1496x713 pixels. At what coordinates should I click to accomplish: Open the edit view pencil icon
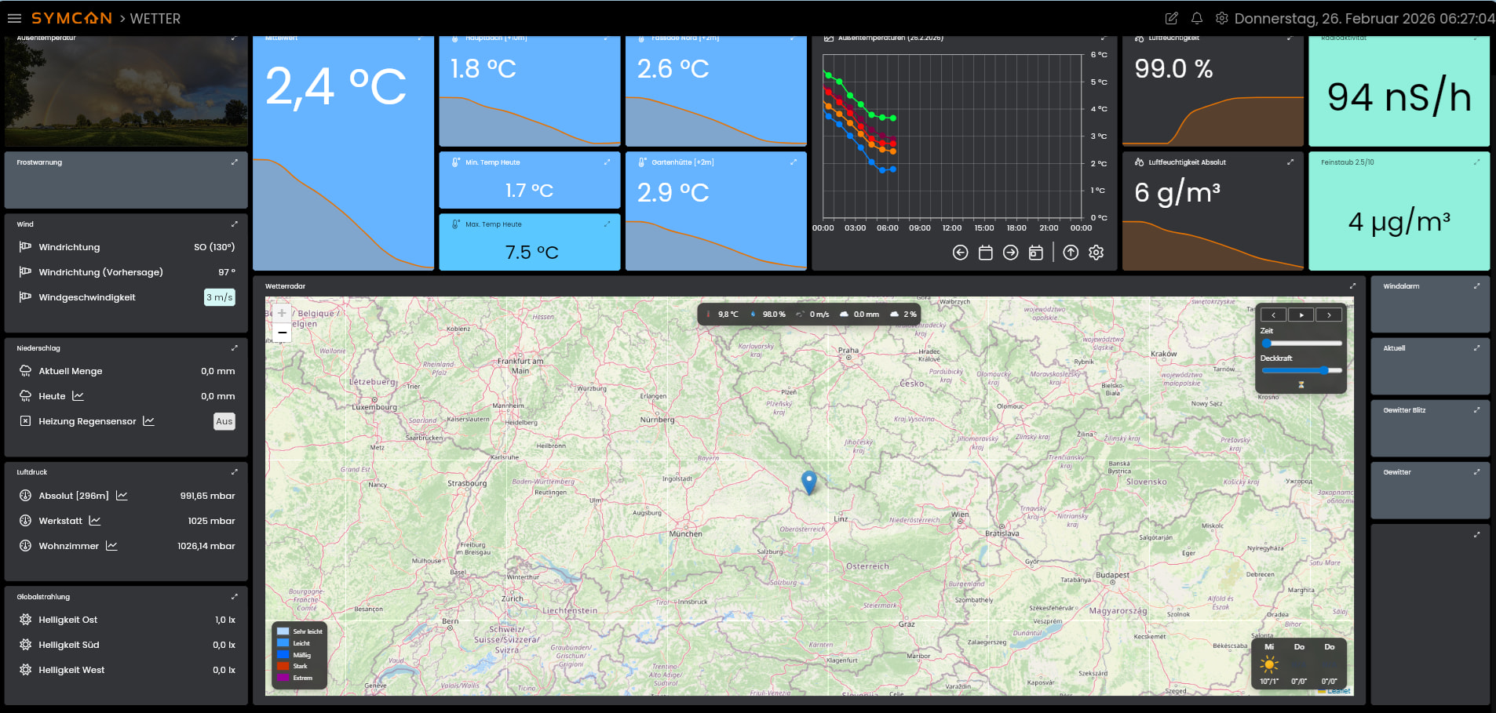pos(1171,18)
